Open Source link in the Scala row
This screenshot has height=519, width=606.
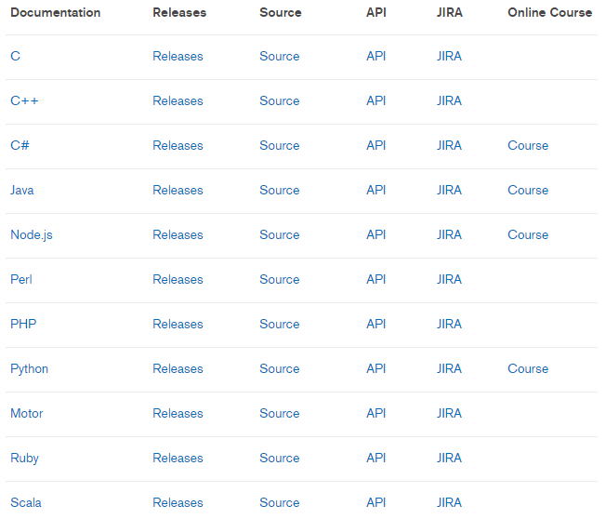pos(280,503)
